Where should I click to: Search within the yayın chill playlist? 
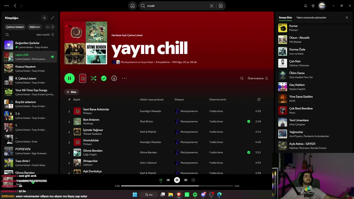[x=242, y=78]
